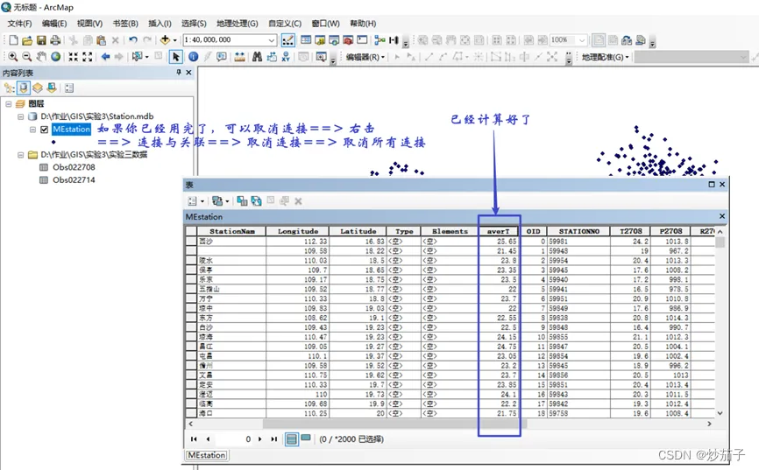759x470 pixels.
Task: Undo the last action
Action: click(133, 40)
